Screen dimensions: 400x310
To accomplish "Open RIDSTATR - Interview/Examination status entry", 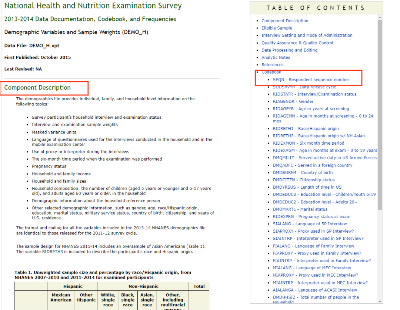I will coord(314,94).
